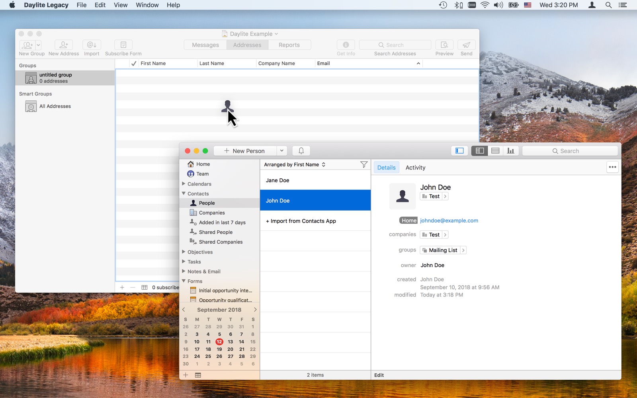Select untitled group in Groups list
The image size is (637, 398).
point(65,78)
